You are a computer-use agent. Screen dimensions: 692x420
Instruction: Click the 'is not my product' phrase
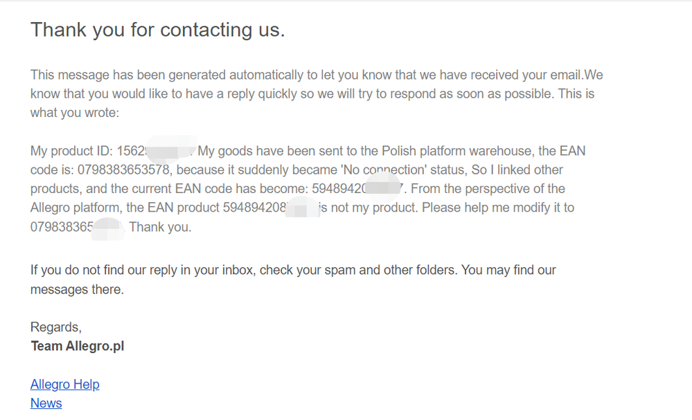pos(369,208)
